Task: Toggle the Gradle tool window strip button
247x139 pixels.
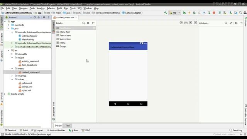Action: (x=245, y=22)
